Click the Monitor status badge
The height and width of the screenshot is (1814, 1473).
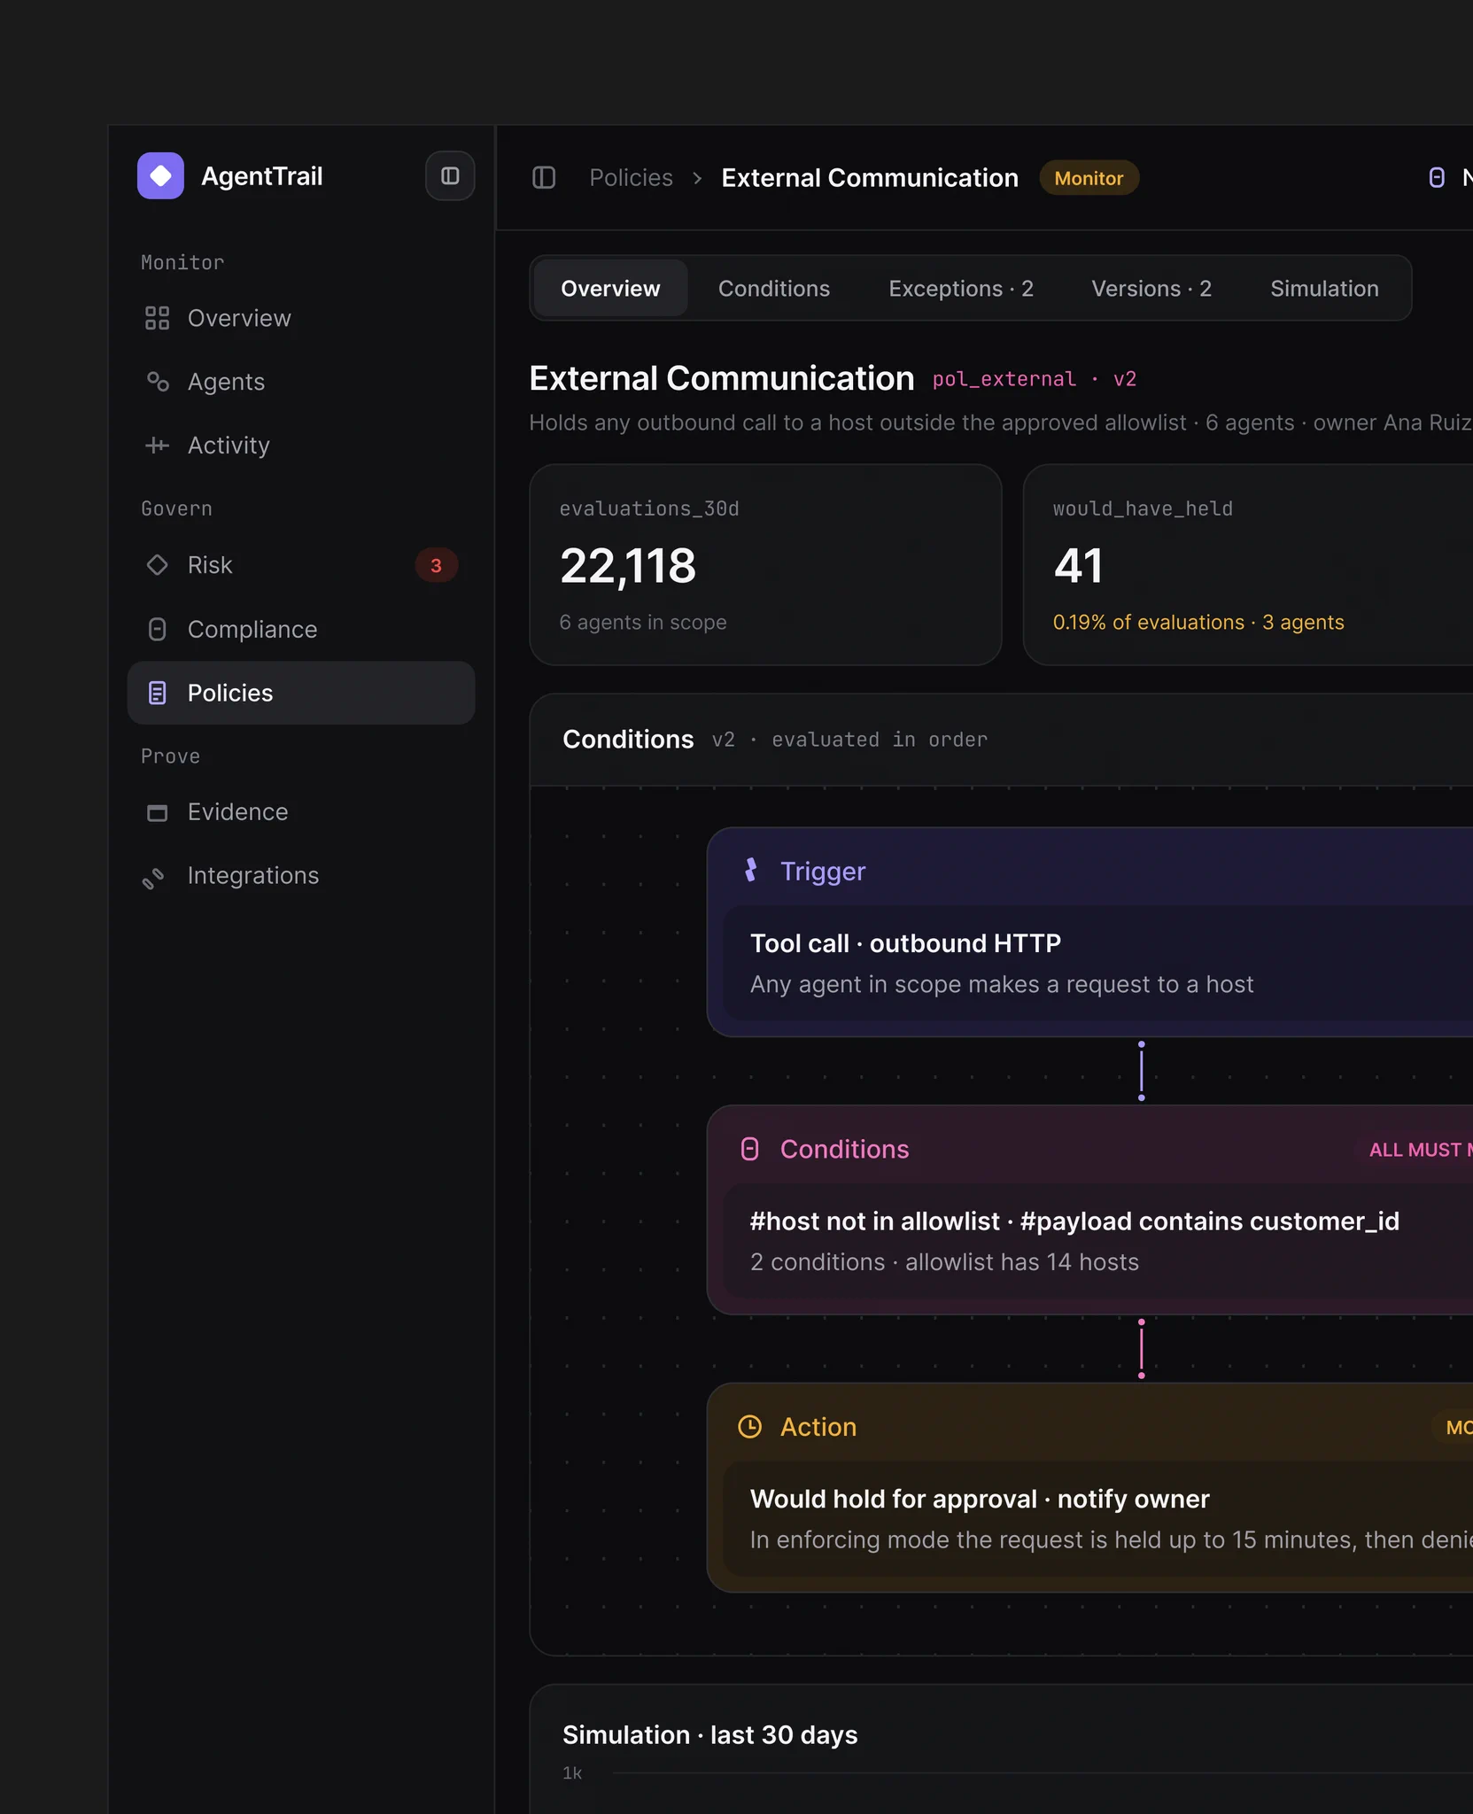[1089, 178]
